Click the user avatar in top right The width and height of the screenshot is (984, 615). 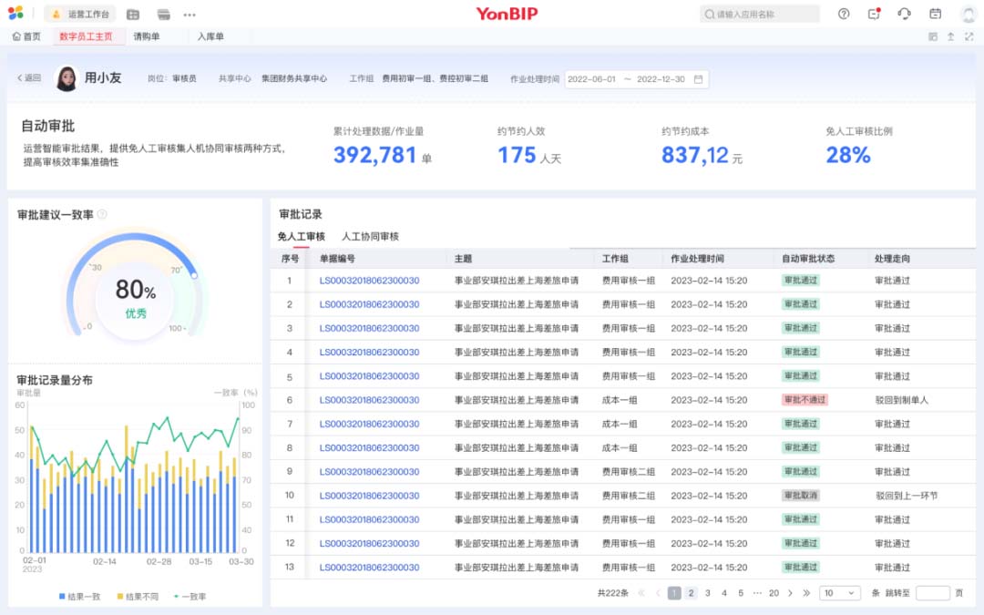[x=969, y=14]
